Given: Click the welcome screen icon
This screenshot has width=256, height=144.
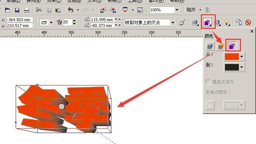Looking at the screenshot, I should coord(140,10).
